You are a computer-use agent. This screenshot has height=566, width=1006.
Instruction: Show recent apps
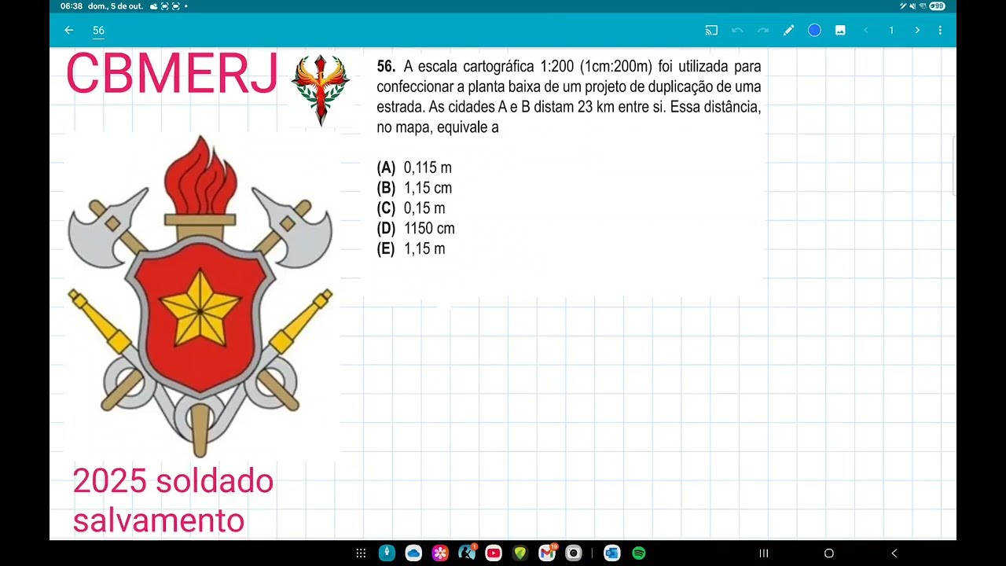point(763,553)
